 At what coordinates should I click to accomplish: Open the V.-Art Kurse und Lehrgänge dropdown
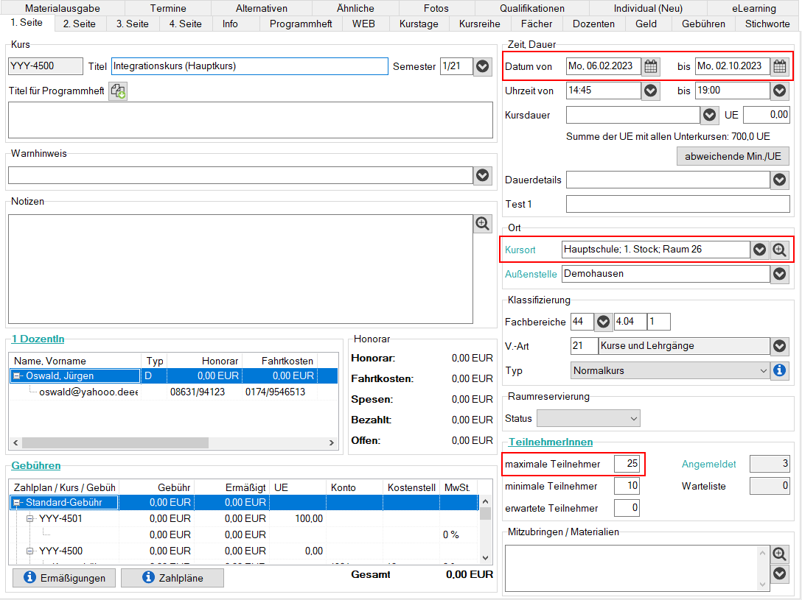(x=779, y=346)
